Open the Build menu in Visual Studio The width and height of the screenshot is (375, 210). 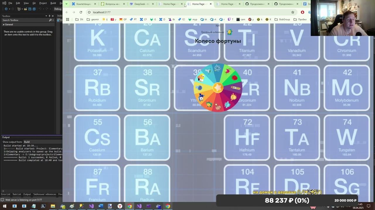coord(53,3)
